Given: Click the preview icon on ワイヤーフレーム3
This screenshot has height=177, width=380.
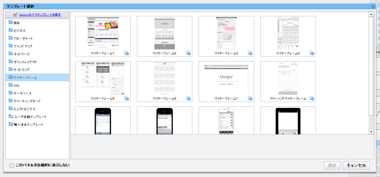Looking at the screenshot, I should click(250, 53).
